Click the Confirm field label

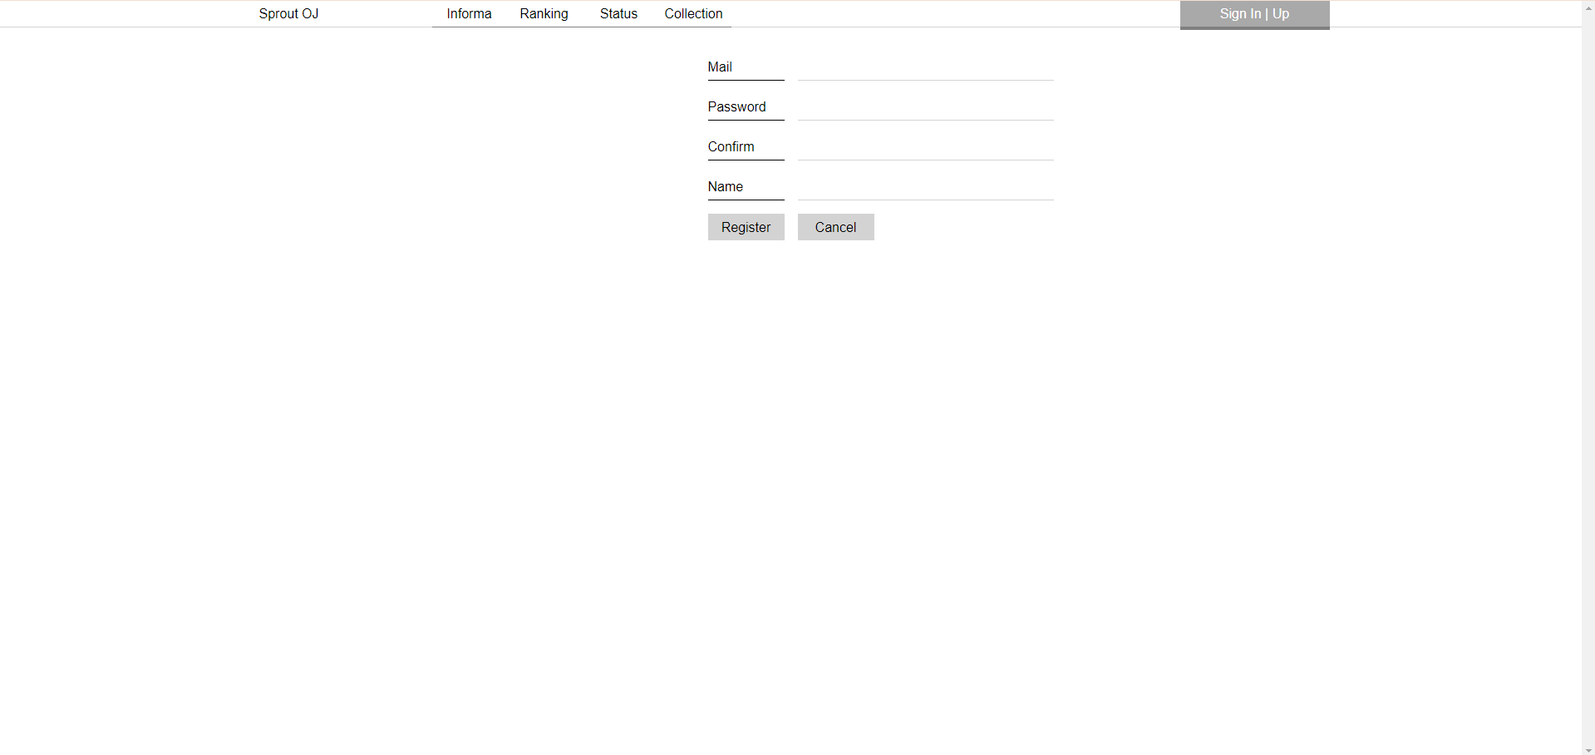click(731, 147)
